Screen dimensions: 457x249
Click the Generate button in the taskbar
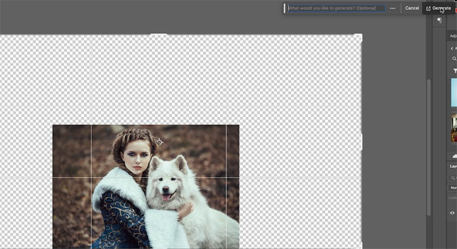tap(438, 8)
